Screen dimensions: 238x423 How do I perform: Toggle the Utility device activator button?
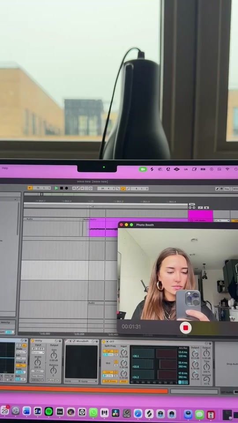pyautogui.click(x=32, y=341)
